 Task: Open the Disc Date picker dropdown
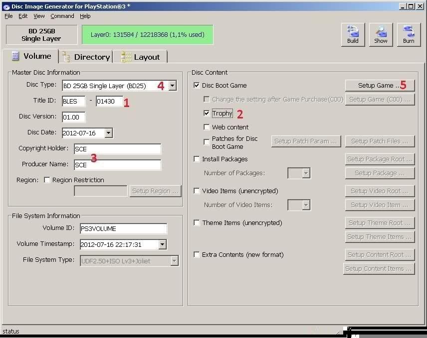point(109,133)
